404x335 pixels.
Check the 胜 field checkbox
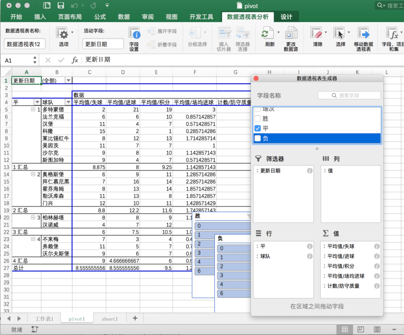pos(258,118)
